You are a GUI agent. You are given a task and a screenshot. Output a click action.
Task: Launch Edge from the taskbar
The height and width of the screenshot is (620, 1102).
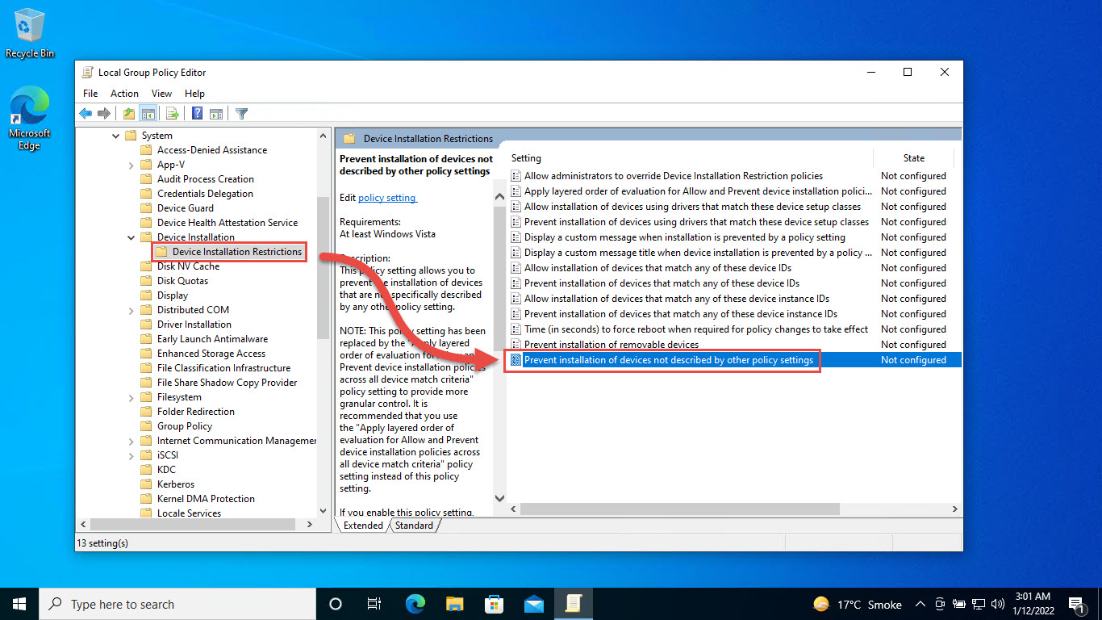click(415, 604)
